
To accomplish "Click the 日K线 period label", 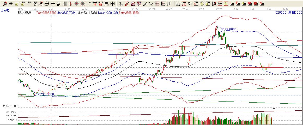I will pyautogui.click(x=4, y=10).
